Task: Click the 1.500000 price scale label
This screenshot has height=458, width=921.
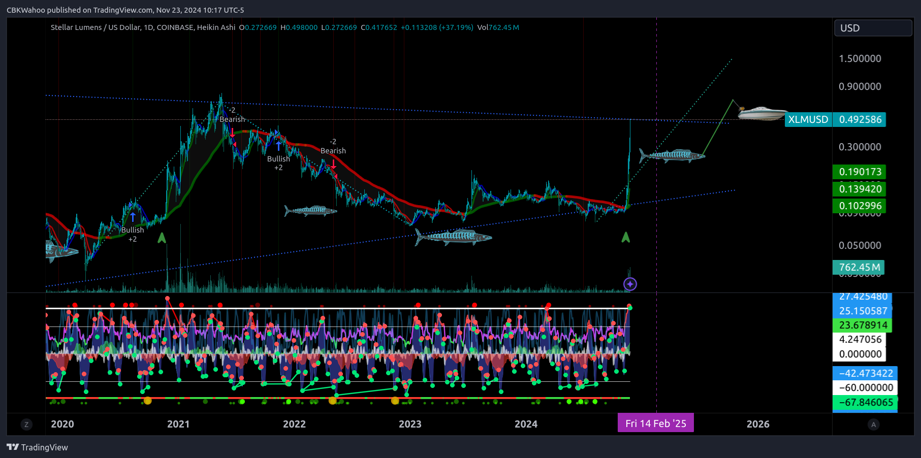Action: pyautogui.click(x=860, y=58)
